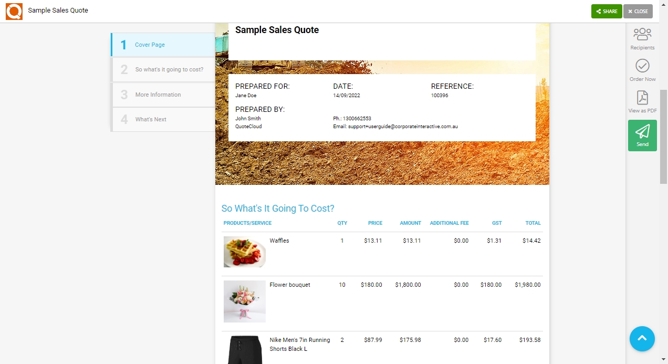
Task: Click the Products/Service column header
Action: pyautogui.click(x=247, y=223)
